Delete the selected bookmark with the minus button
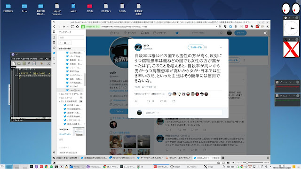Image resolution: width=301 pixels, height=169 pixels. [69, 43]
